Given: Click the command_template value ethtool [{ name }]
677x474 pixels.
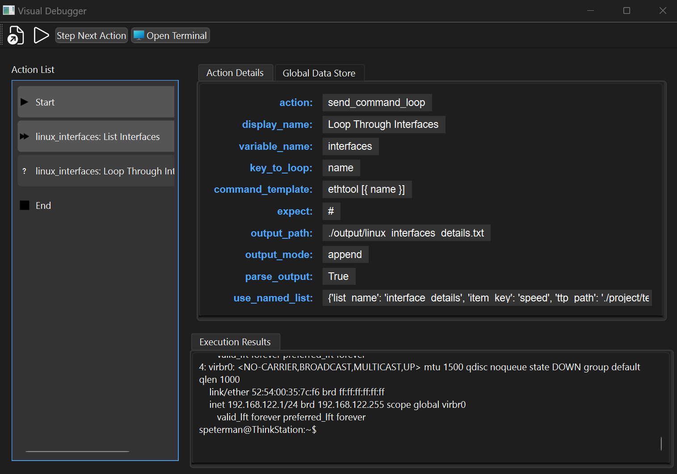Looking at the screenshot, I should coord(366,189).
